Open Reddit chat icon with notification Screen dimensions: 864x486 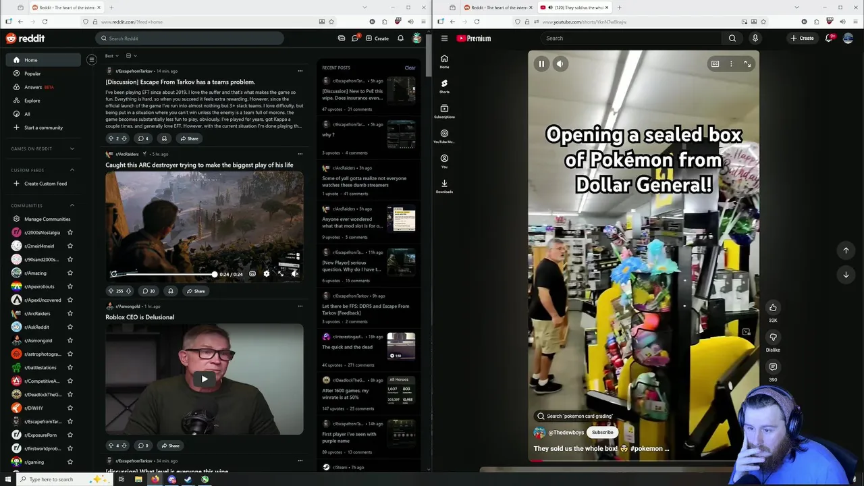(x=355, y=38)
